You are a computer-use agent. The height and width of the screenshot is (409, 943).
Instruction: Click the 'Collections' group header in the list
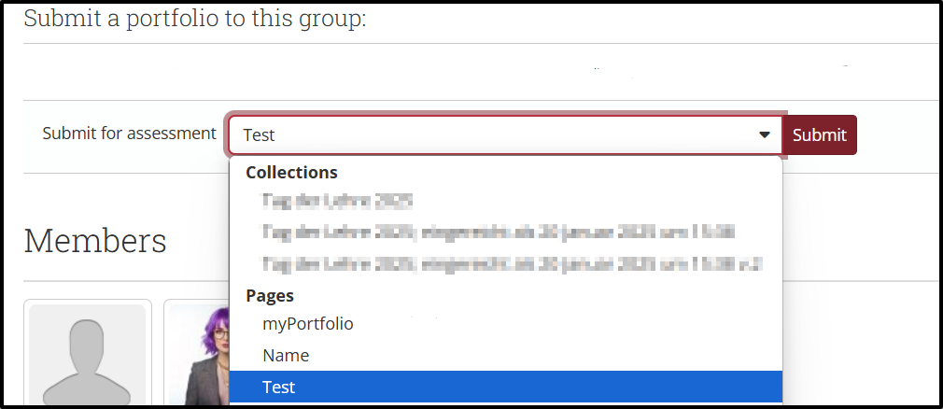(291, 172)
